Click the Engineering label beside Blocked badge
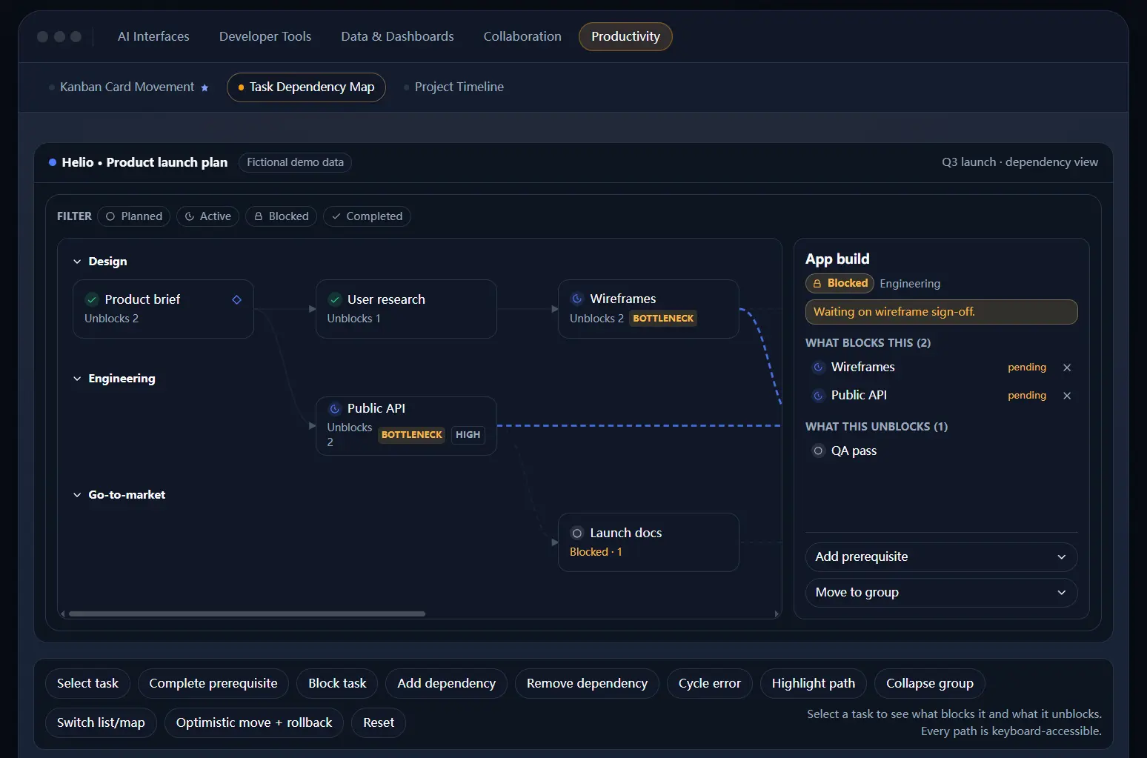Viewport: 1147px width, 758px height. point(910,284)
